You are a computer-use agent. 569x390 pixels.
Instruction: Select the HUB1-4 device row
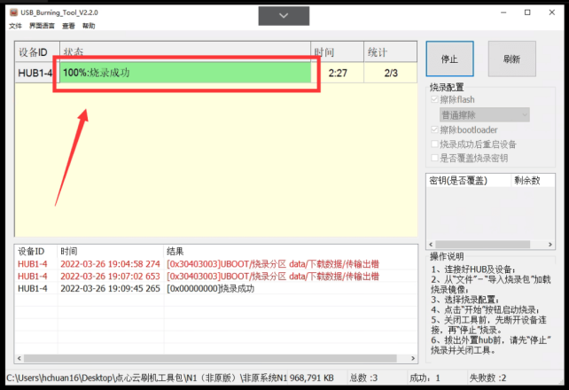point(35,74)
